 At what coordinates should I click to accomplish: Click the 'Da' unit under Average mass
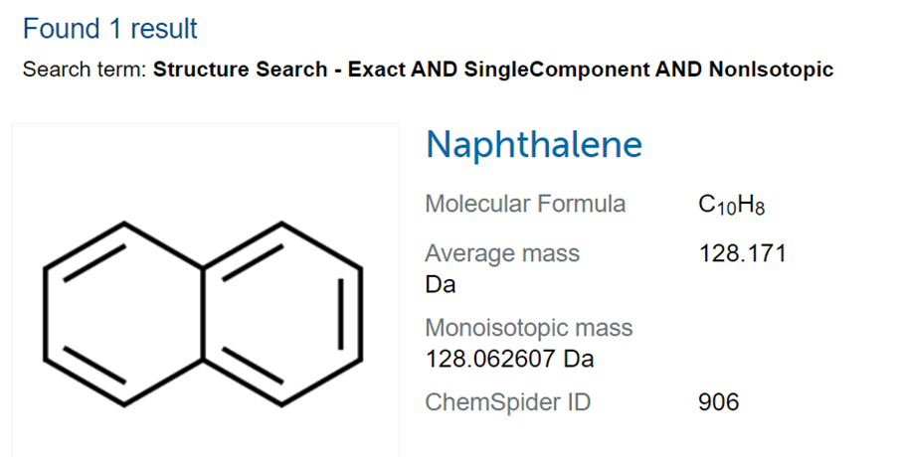(x=441, y=284)
